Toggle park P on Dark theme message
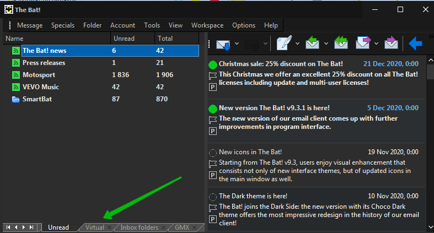Viewport: 434px width, 233px height. [212, 219]
